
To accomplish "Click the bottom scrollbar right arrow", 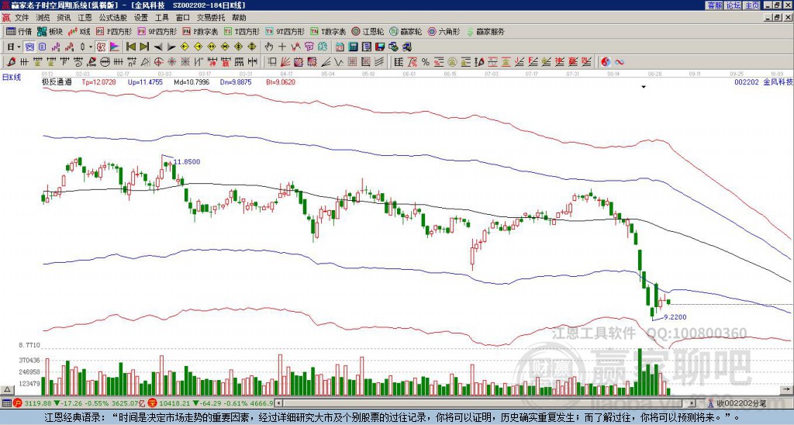I will pyautogui.click(x=692, y=403).
